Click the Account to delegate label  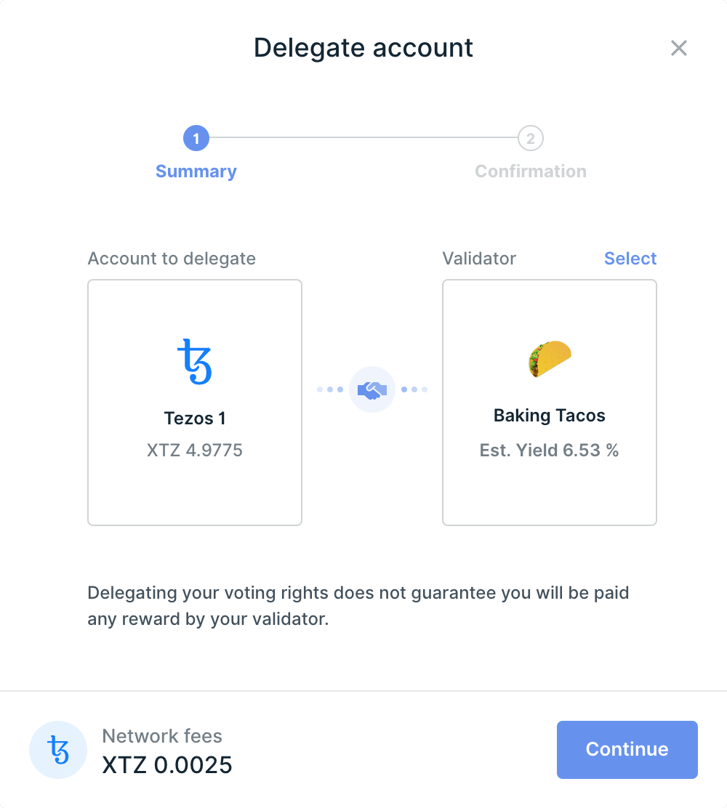[172, 259]
